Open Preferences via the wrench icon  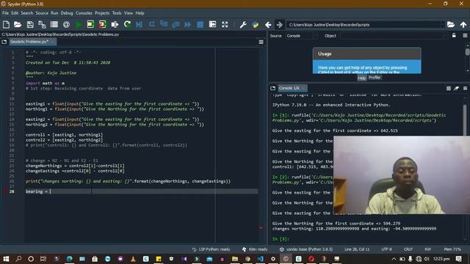pyautogui.click(x=243, y=24)
